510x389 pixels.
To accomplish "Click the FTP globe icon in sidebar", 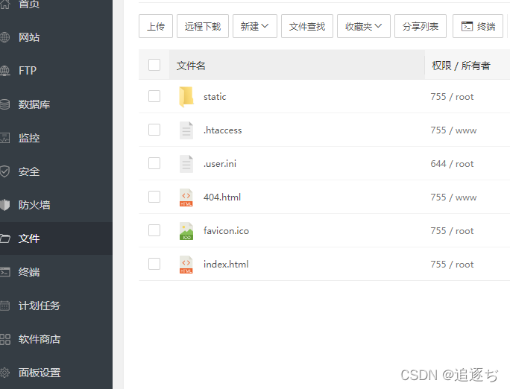I will (4, 71).
